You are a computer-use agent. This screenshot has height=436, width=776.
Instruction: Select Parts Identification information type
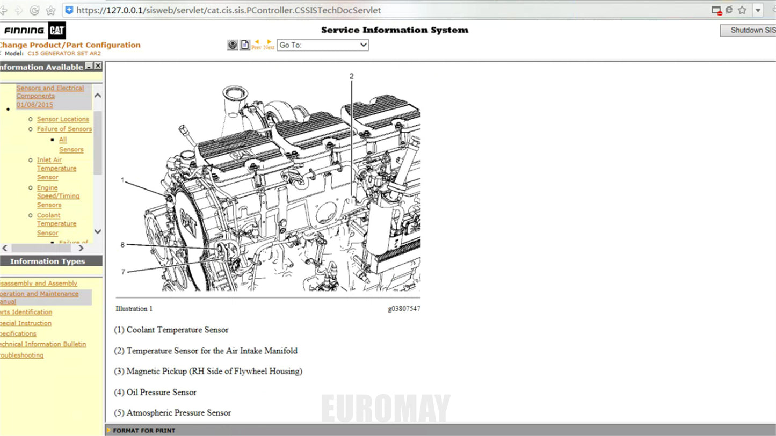tap(26, 312)
